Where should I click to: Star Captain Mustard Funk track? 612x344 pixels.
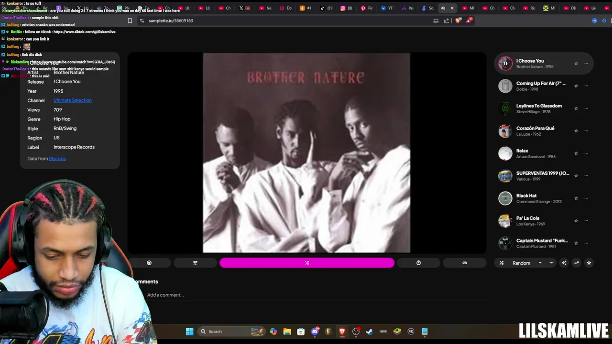576,243
